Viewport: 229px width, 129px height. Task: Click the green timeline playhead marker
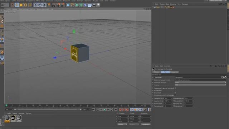6,105
